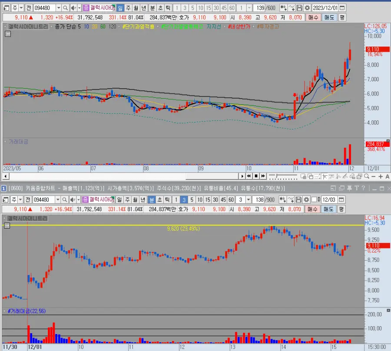Screen dimensions: 391x351
Task: Click the 매수 buy button in lower chart
Action: point(312,209)
